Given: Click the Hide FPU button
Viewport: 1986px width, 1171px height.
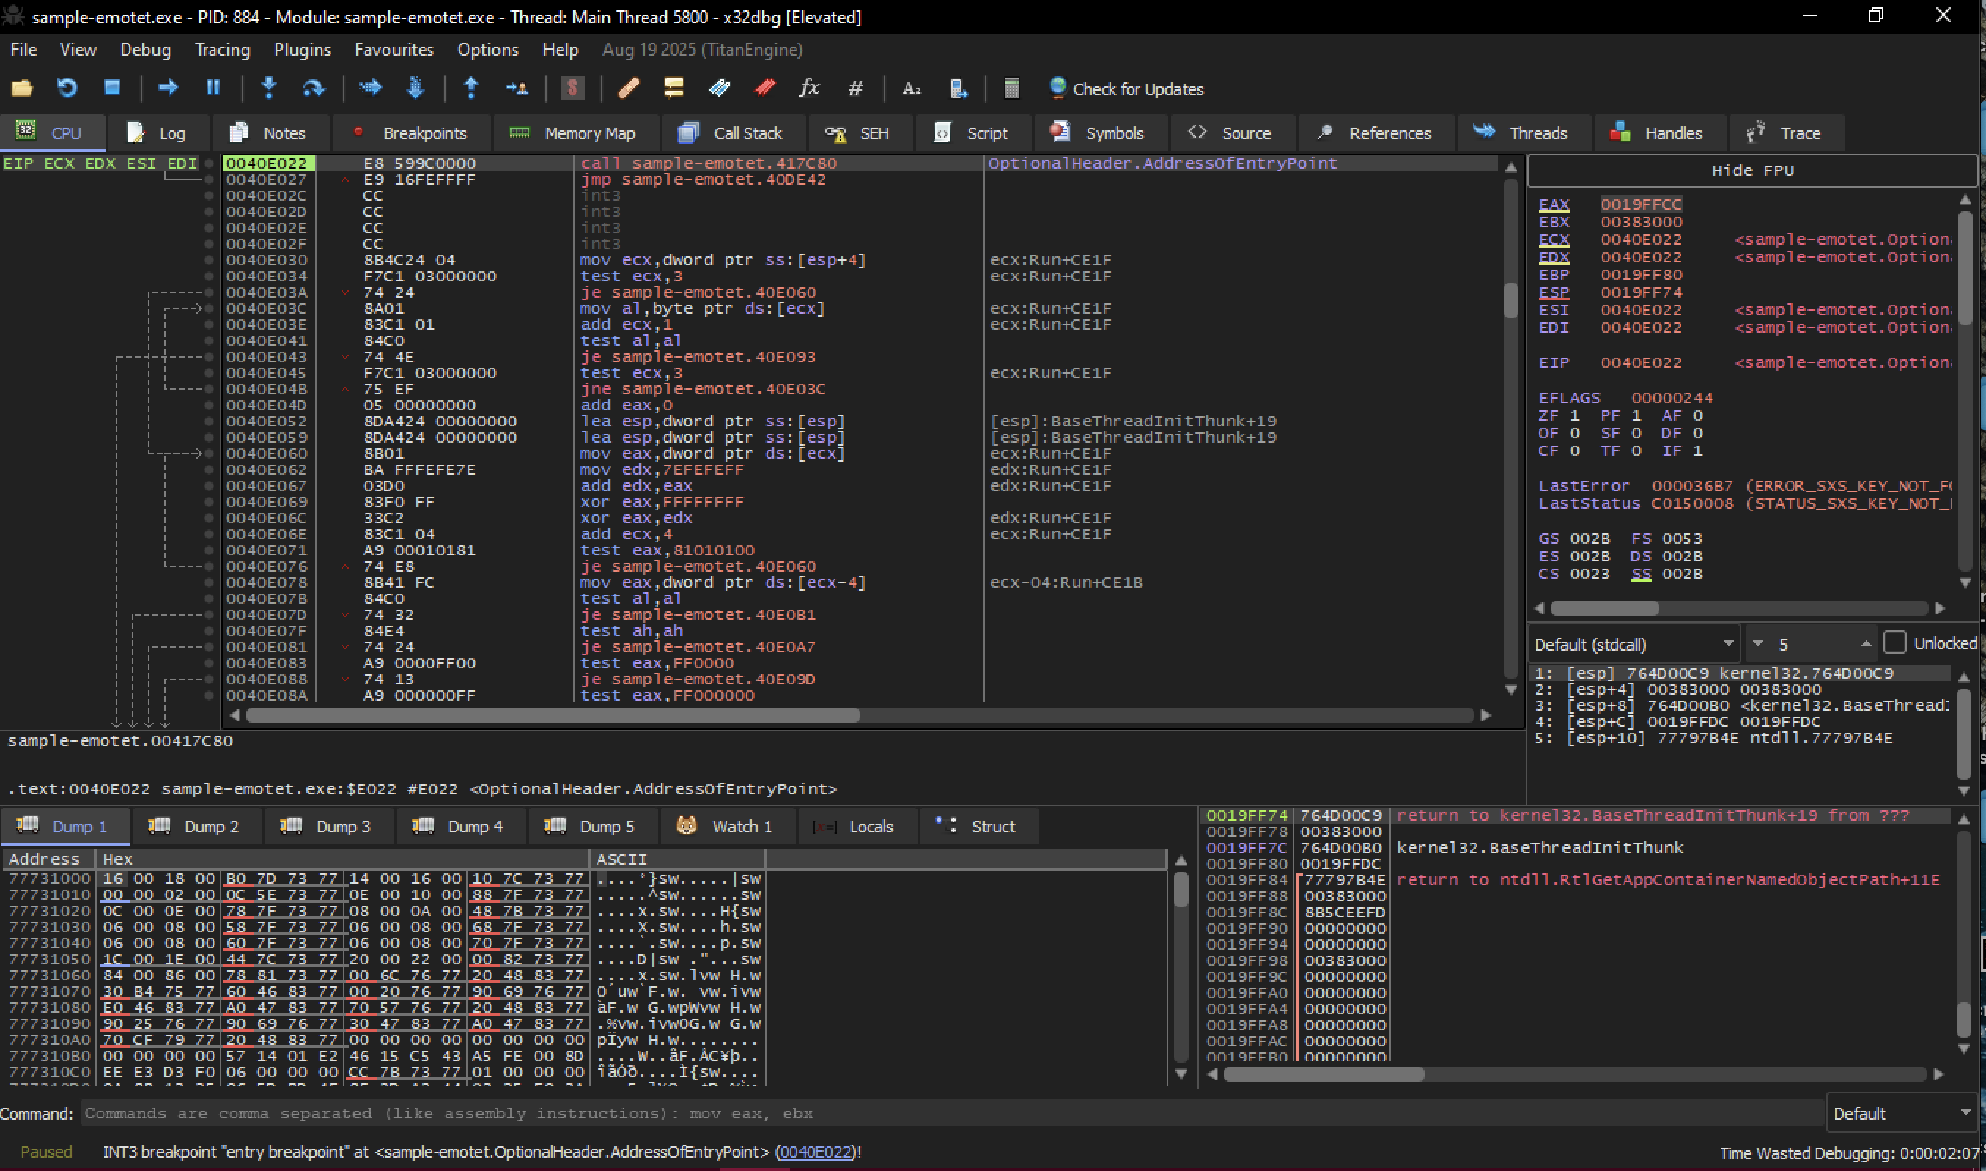Looking at the screenshot, I should (x=1751, y=171).
